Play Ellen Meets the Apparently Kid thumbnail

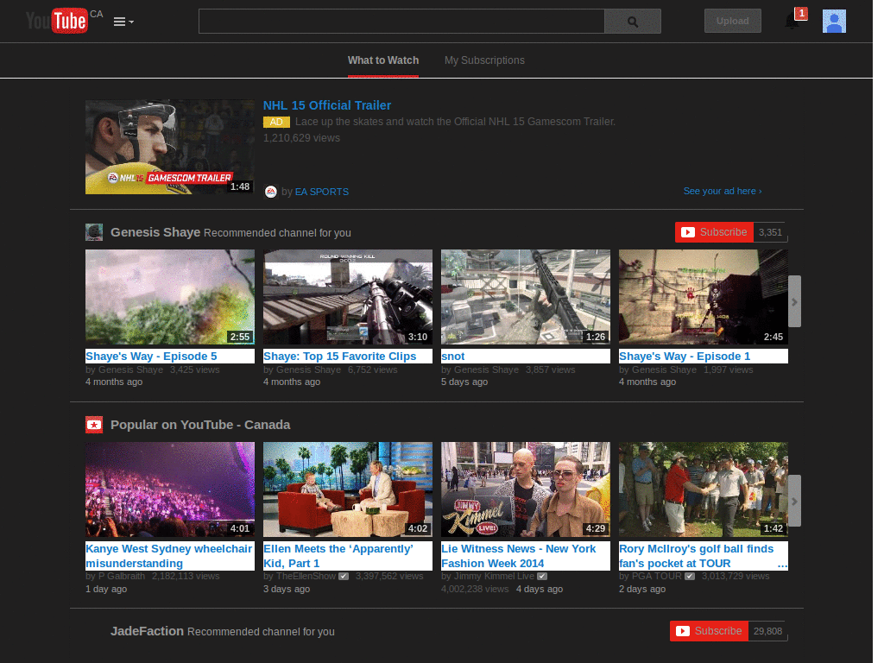click(347, 489)
